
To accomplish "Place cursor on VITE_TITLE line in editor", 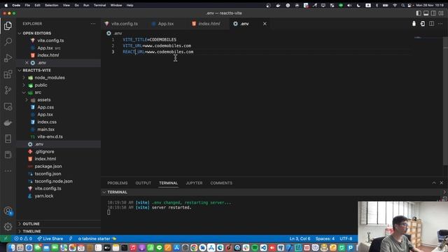I will click(149, 40).
